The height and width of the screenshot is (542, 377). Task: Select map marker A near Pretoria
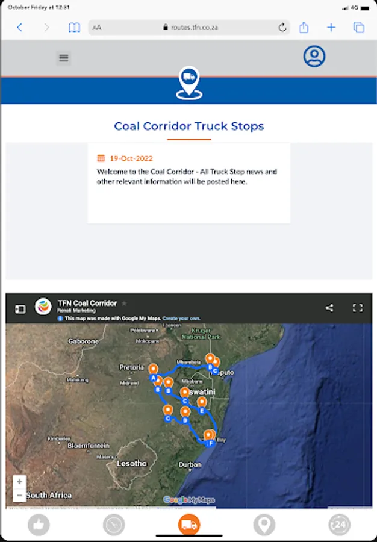click(x=153, y=372)
